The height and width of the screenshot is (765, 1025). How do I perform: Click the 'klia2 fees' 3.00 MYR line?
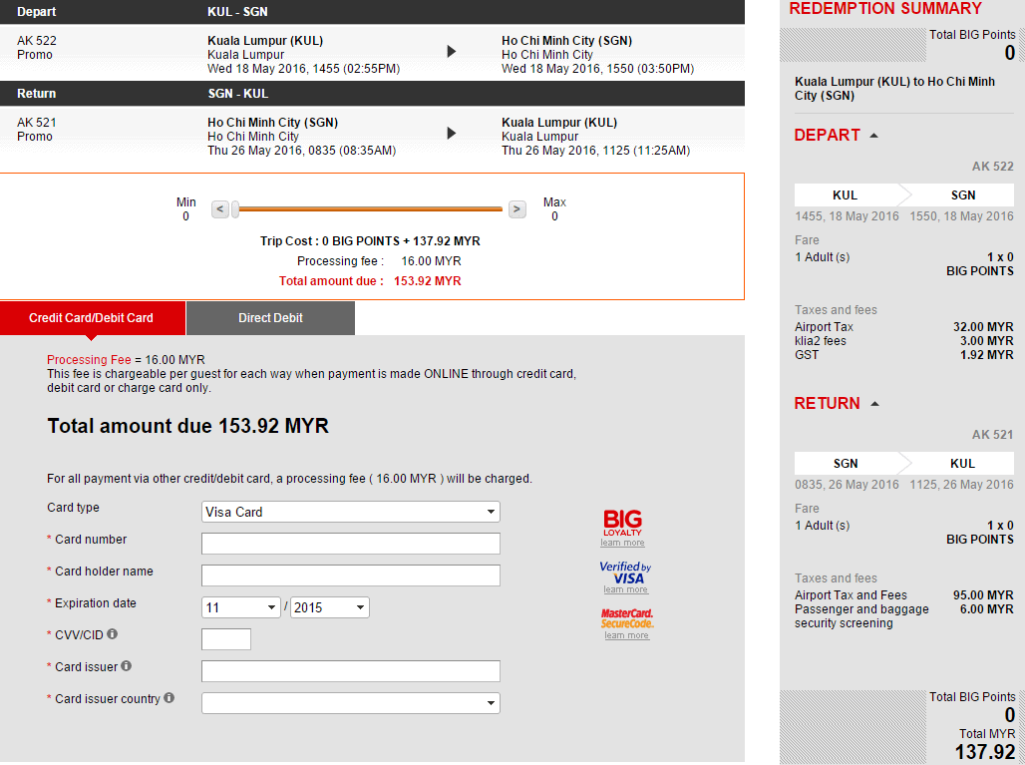904,341
